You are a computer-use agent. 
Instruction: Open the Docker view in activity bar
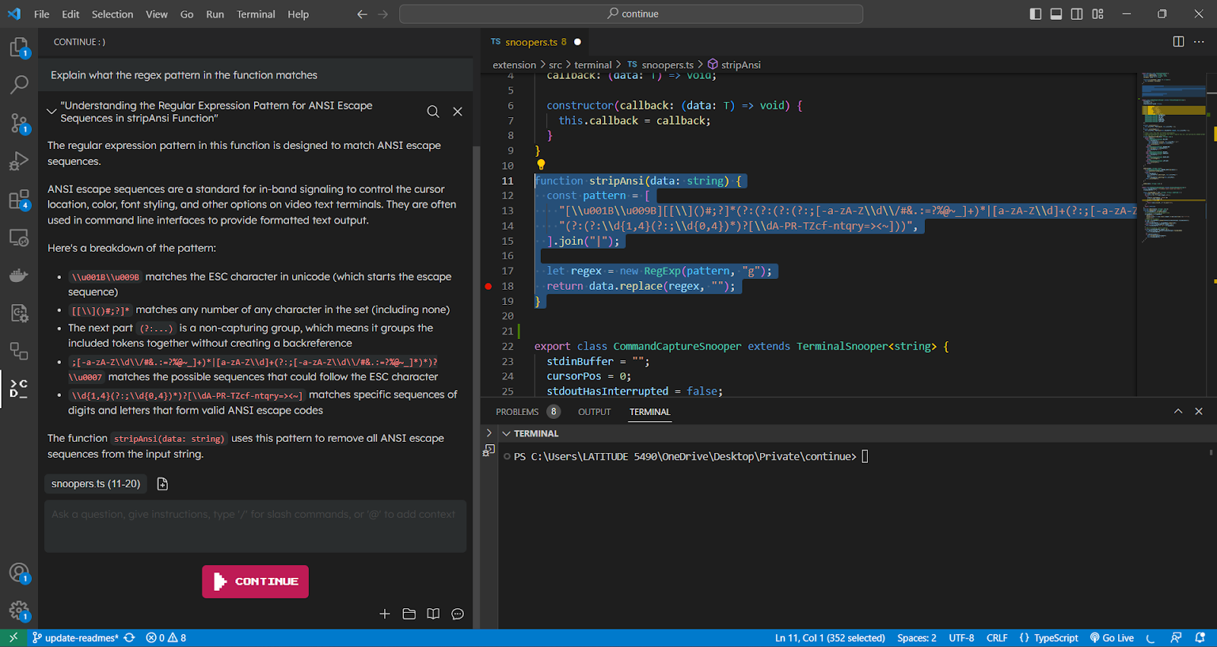point(19,275)
